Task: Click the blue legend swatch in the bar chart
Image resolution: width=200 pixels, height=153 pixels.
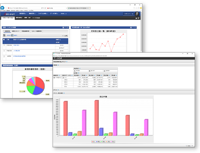Action: click(x=96, y=142)
